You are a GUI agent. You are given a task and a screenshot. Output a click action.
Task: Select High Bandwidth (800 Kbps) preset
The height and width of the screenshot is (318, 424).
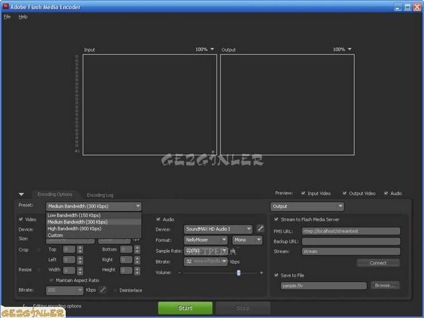tap(93, 229)
